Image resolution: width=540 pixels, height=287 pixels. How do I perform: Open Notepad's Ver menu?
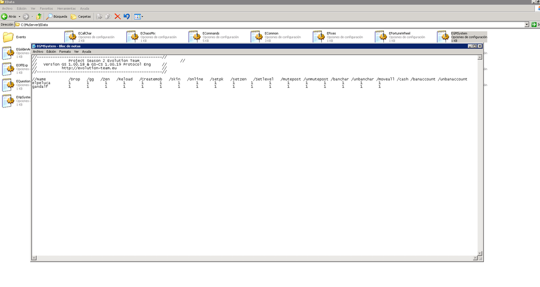pyautogui.click(x=76, y=51)
